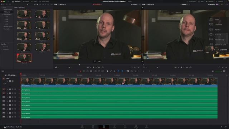Switch to the Fairlight page tab

coord(136,126)
